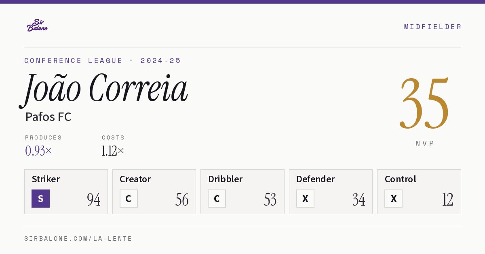
Task: Select the S grade badge for Striker
Action: click(x=40, y=198)
